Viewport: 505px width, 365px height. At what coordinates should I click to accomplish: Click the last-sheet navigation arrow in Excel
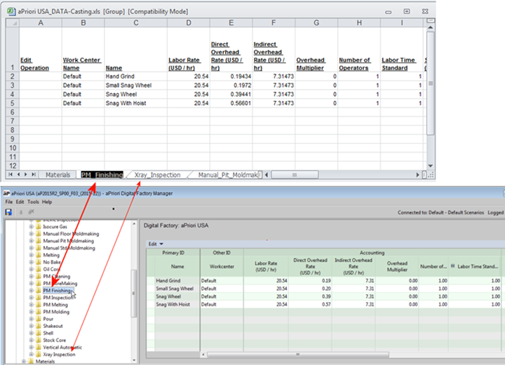(x=34, y=174)
